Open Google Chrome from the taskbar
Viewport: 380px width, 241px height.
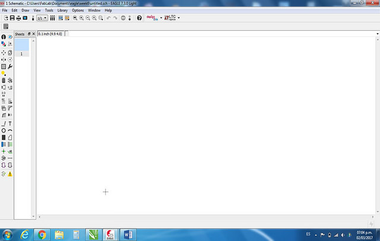[42, 234]
